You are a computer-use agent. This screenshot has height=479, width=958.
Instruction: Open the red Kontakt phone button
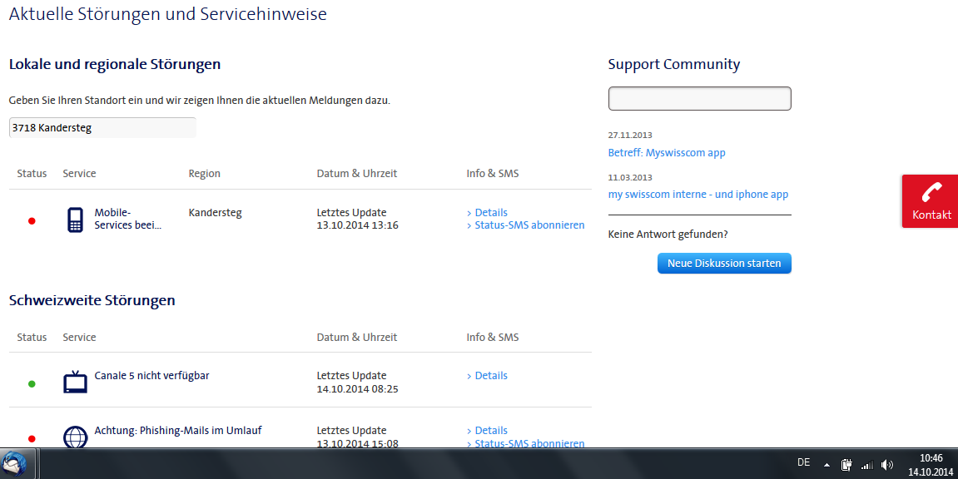click(x=930, y=201)
